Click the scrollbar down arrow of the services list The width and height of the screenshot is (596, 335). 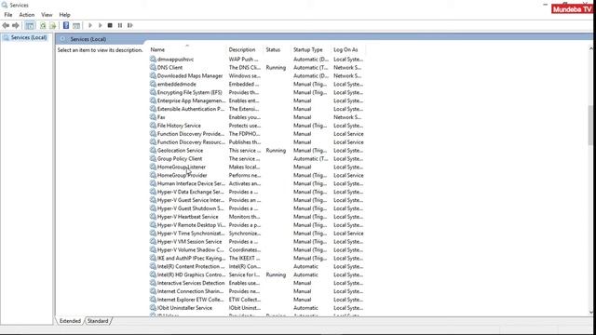coord(591,313)
